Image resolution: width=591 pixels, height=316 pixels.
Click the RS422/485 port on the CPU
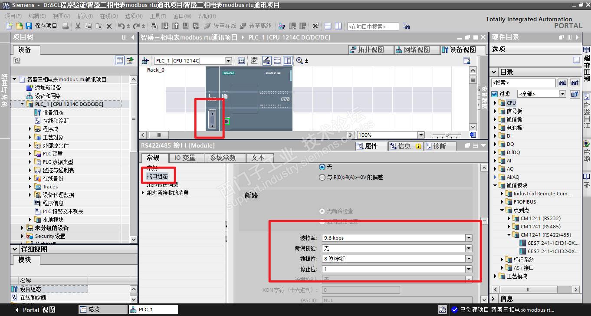(212, 118)
